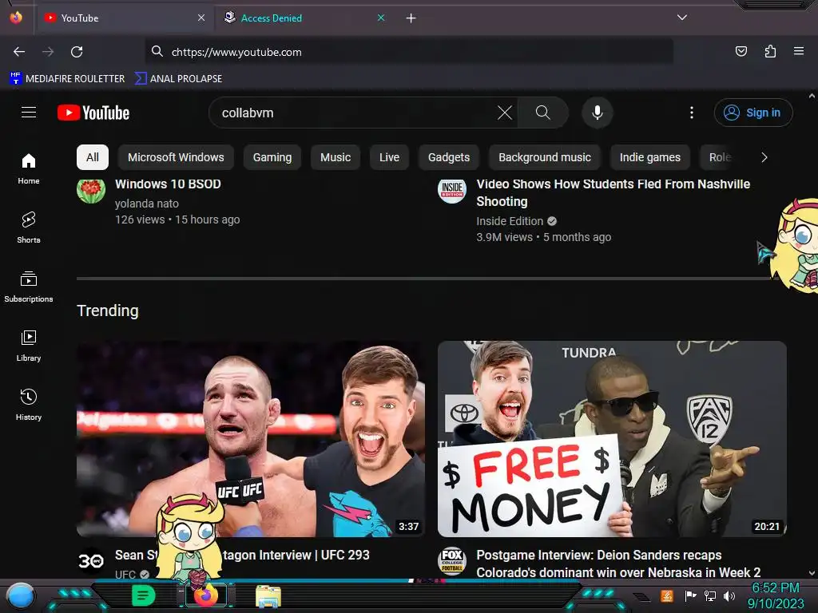
Task: Click the Firefox taskbar icon
Action: coord(206,595)
